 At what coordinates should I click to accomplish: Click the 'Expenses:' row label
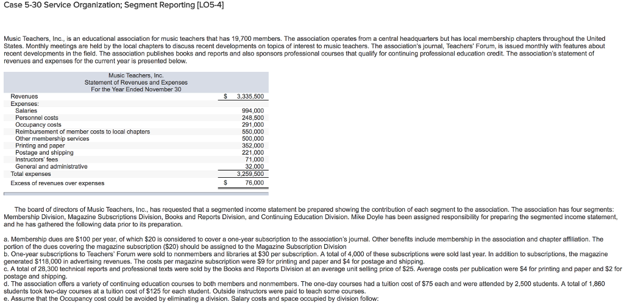(x=24, y=103)
